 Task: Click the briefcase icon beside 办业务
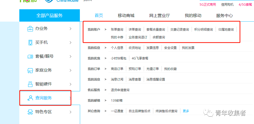pos(30,29)
